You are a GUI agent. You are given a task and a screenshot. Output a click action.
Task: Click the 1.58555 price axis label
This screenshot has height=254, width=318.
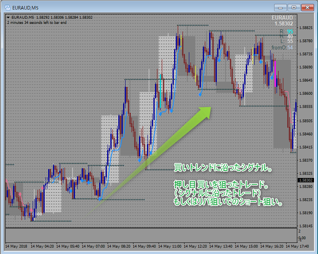(x=306, y=107)
